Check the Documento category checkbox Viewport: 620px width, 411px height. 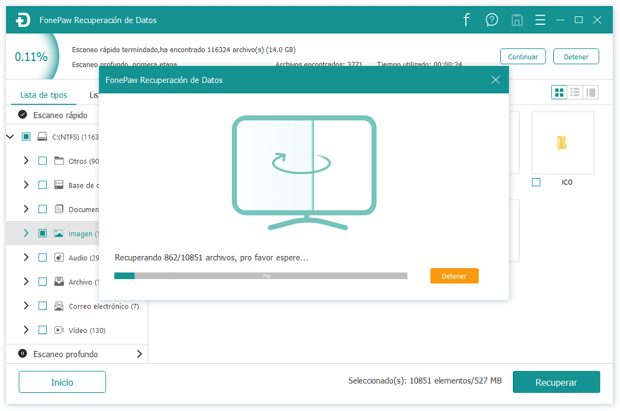tap(42, 209)
